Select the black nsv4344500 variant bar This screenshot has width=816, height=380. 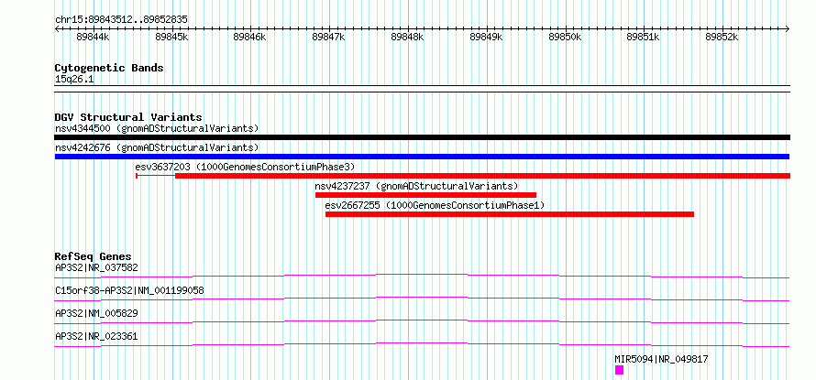422,137
